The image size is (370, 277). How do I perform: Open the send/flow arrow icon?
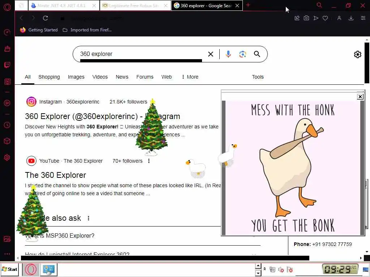[316, 18]
